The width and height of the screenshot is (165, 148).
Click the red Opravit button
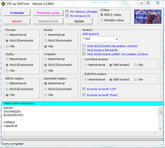coord(17,21)
